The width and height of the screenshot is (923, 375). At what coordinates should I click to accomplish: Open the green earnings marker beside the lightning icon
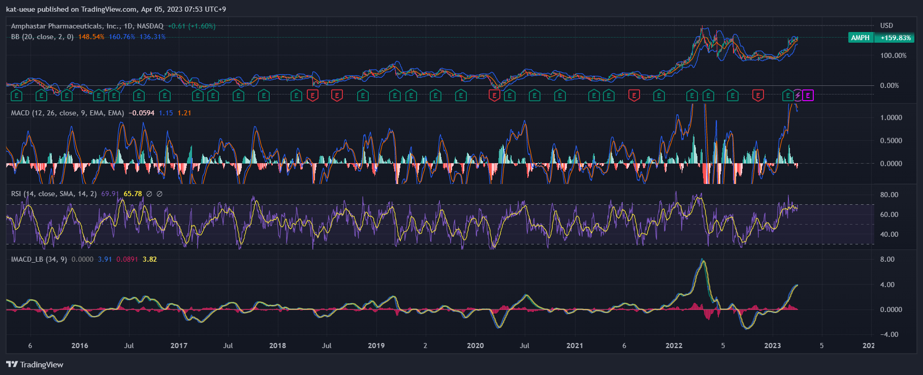(787, 95)
